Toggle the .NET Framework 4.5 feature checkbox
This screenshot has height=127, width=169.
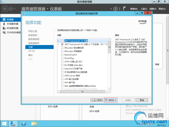[x=62, y=44]
